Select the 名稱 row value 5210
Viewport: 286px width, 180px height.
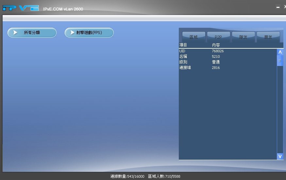(216, 57)
